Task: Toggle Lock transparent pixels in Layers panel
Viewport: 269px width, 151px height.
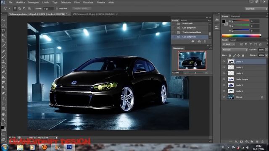Action: tap(230, 55)
